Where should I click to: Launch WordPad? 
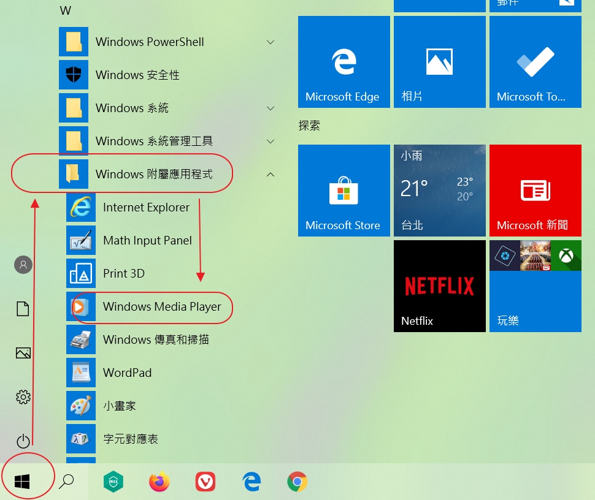pyautogui.click(x=127, y=373)
